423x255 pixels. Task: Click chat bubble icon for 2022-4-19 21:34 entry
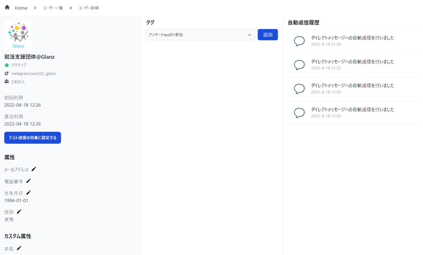(299, 41)
